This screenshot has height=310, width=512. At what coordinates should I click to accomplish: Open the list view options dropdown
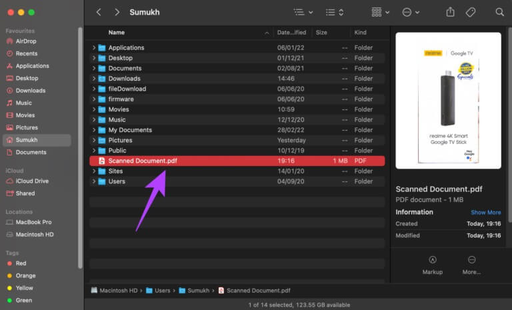[x=303, y=13]
